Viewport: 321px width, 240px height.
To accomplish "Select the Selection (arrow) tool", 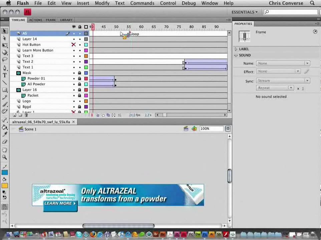I will coord(4,31).
